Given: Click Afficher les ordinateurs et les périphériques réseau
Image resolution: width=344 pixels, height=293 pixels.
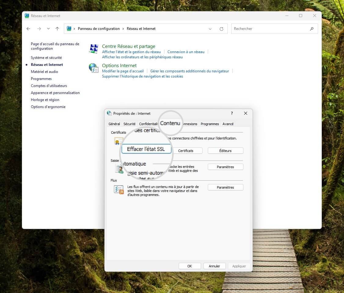Looking at the screenshot, I should (142, 57).
